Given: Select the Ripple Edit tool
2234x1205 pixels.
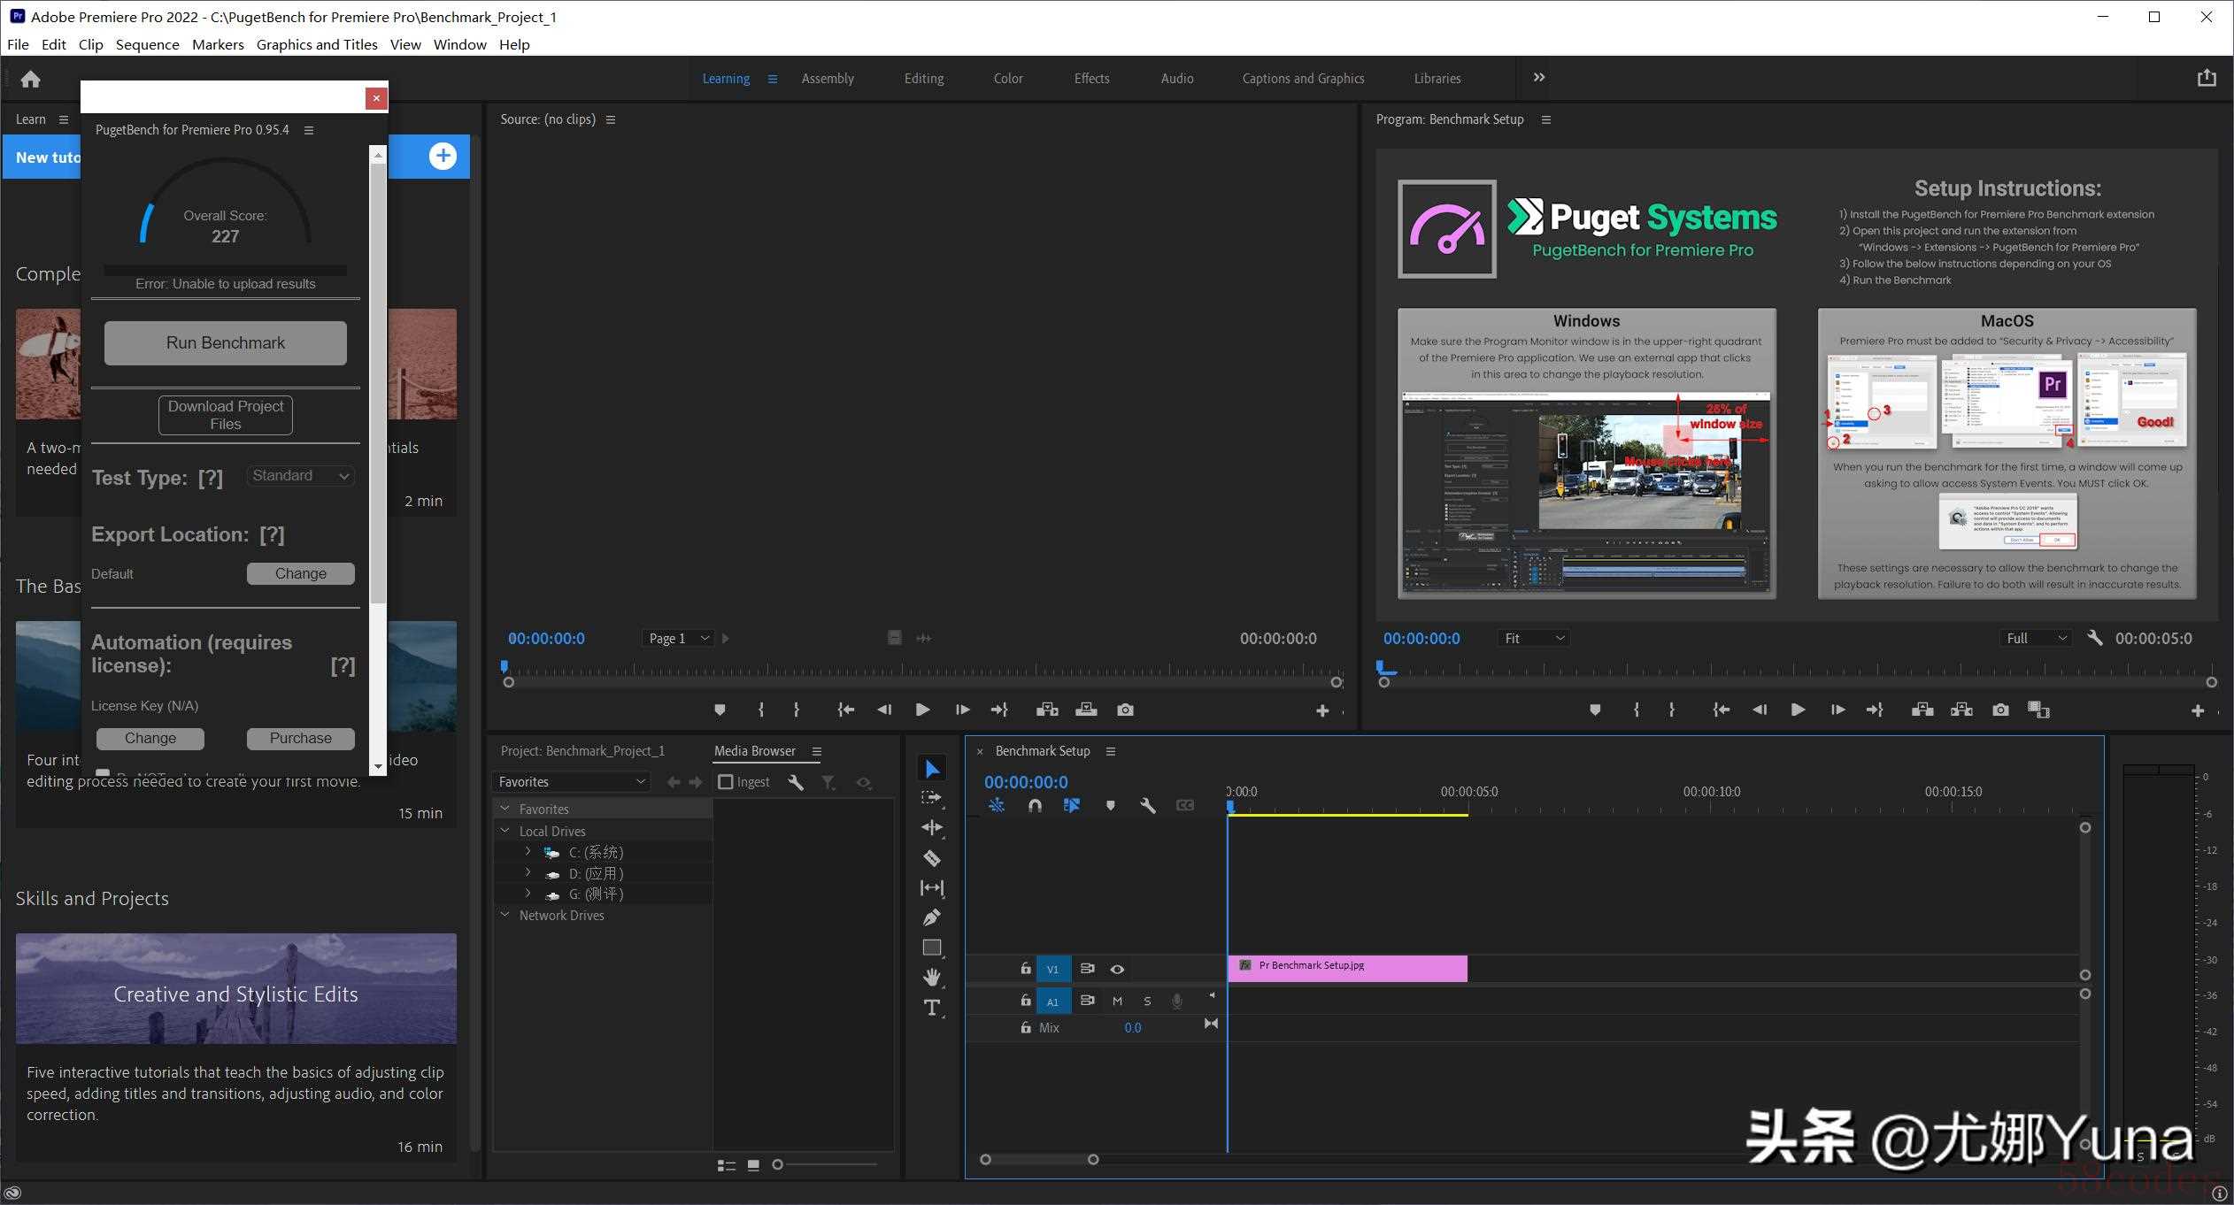Looking at the screenshot, I should (932, 828).
